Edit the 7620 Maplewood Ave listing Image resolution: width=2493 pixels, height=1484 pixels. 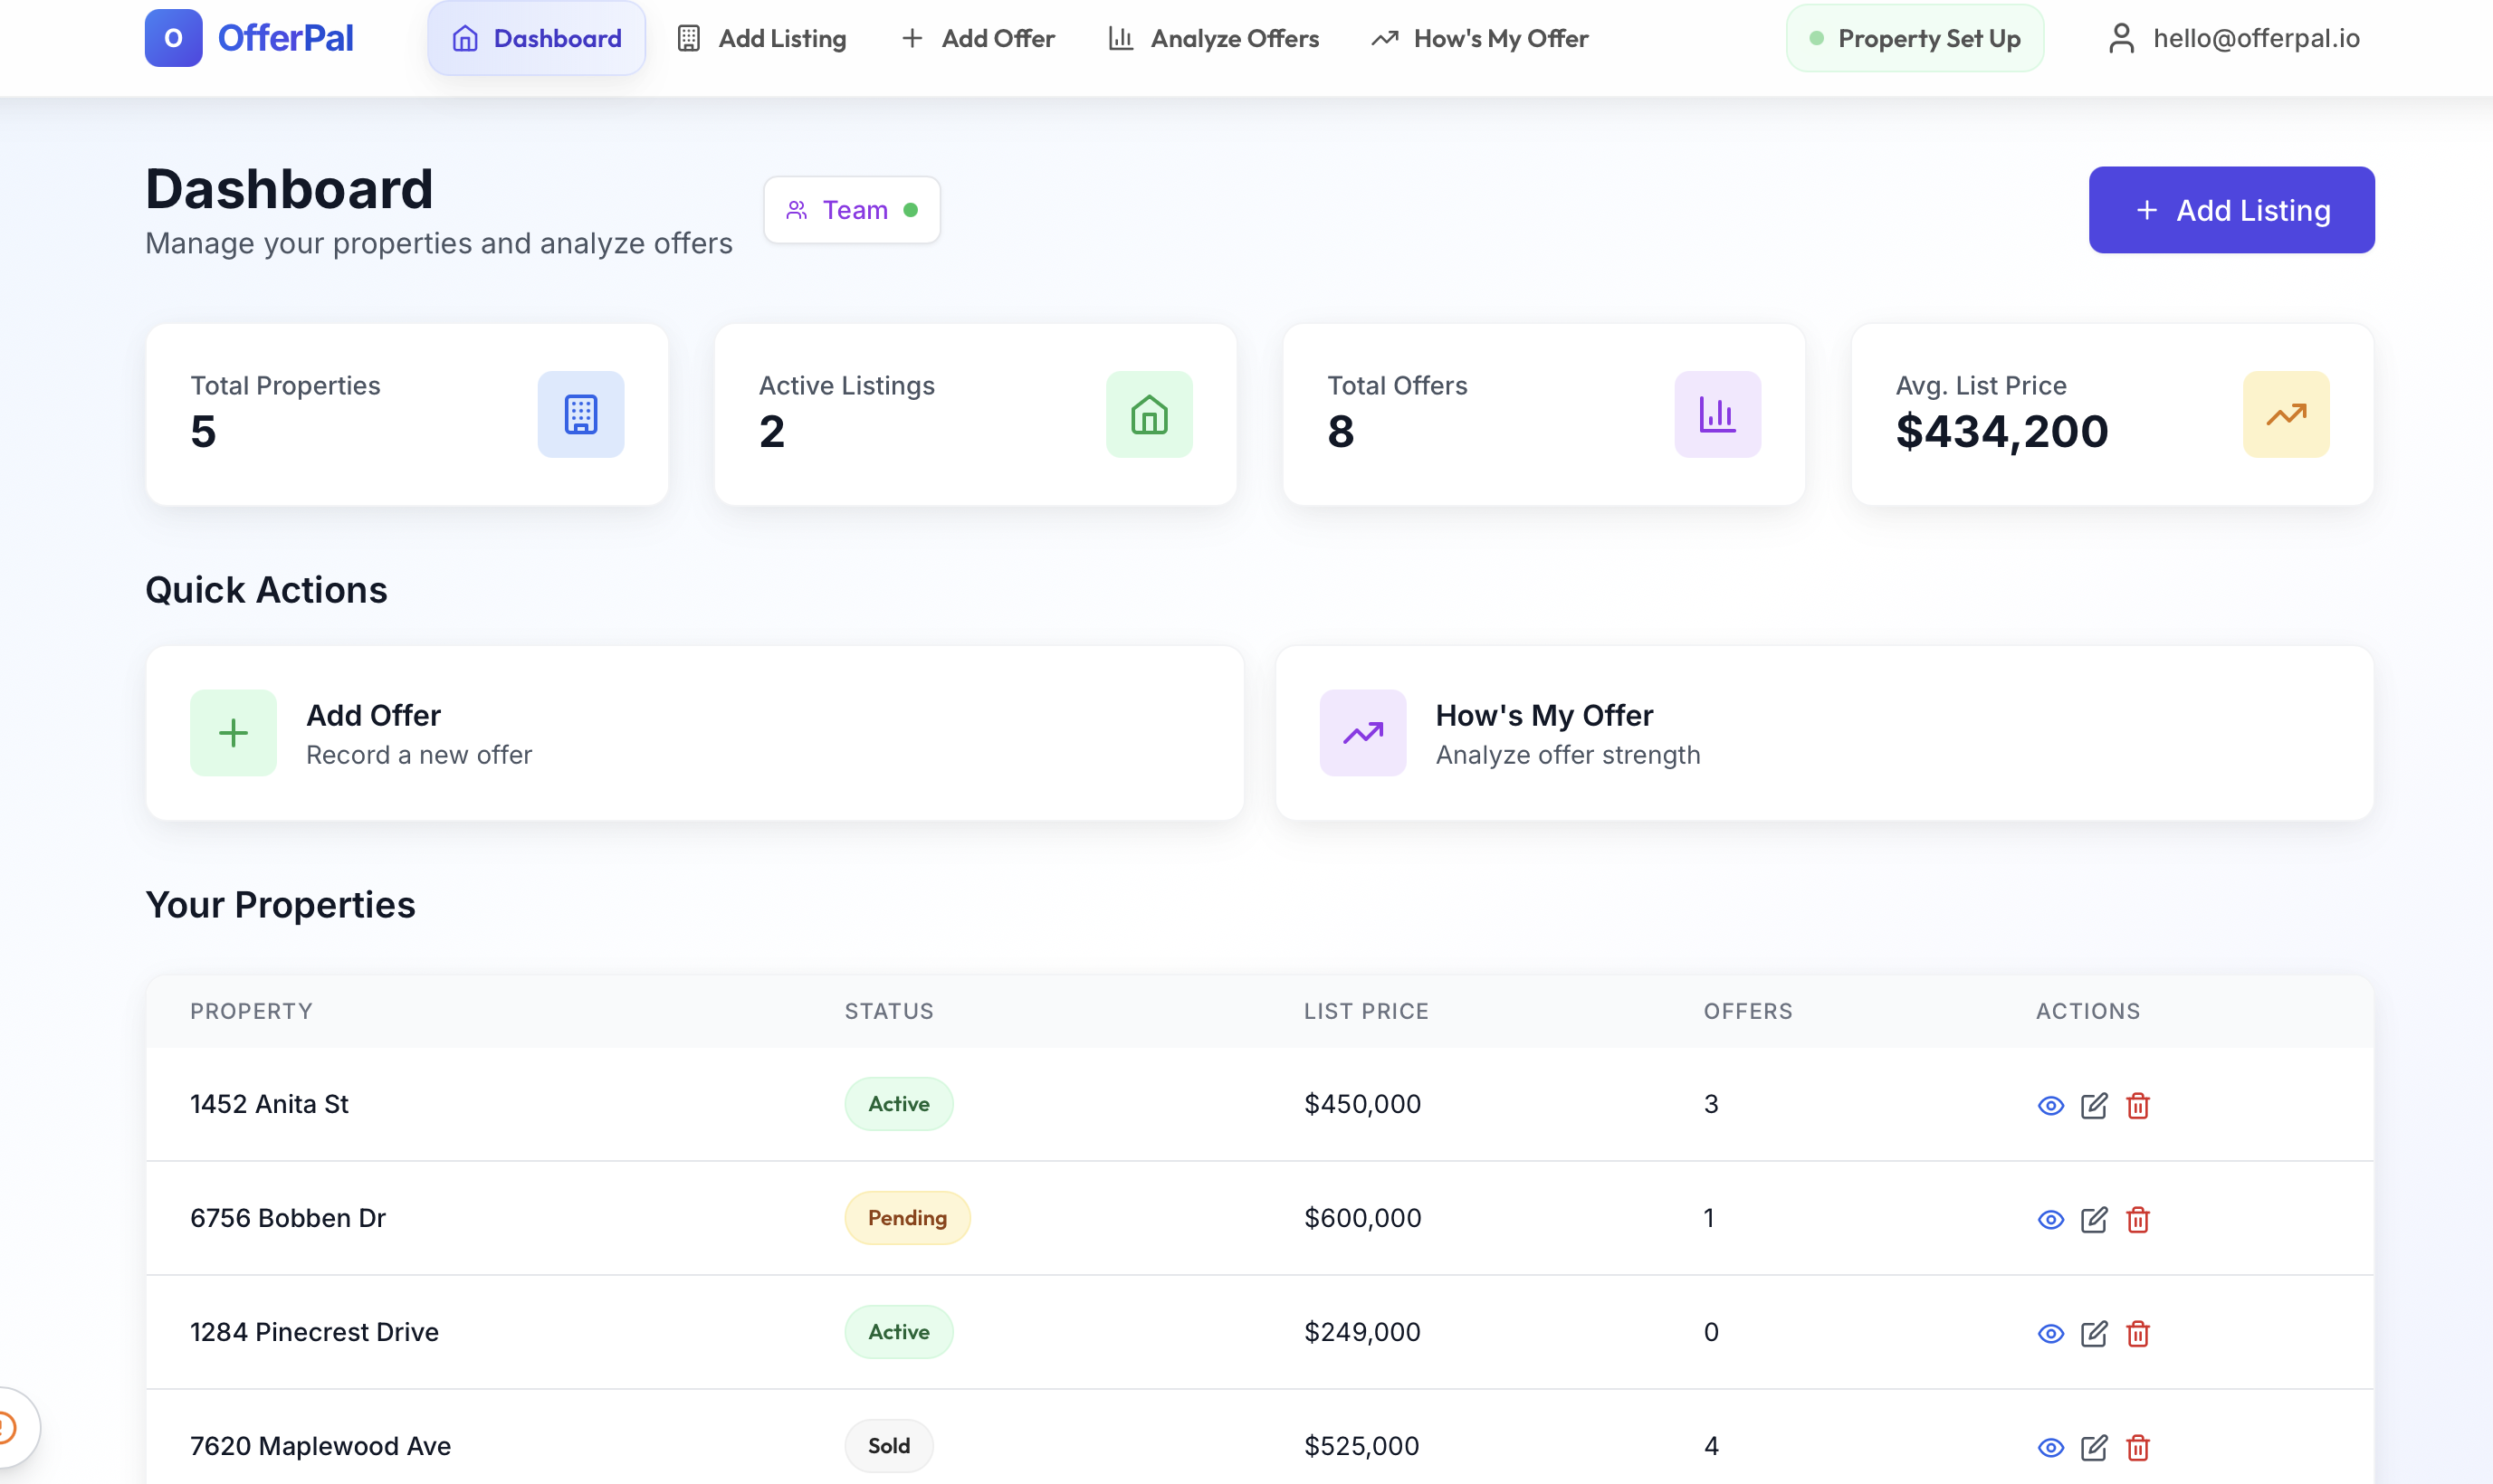(x=2094, y=1447)
